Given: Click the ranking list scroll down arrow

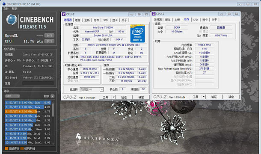Looking at the screenshot, I should 53,143.
